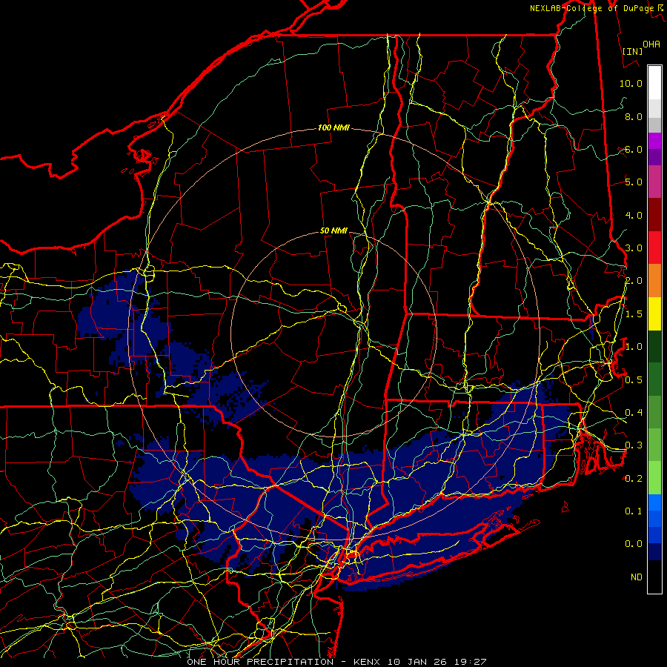Click the 0.3 scale label

[x=634, y=445]
